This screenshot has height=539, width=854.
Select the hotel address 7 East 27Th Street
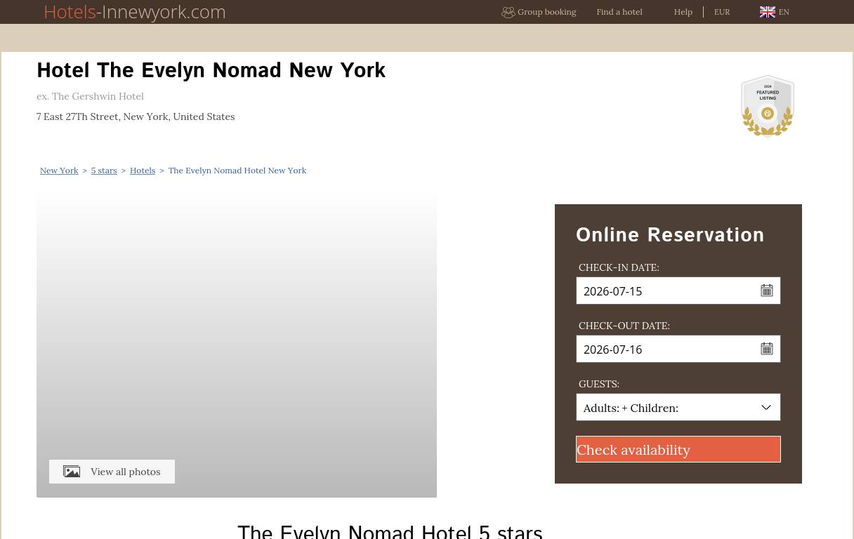[136, 117]
